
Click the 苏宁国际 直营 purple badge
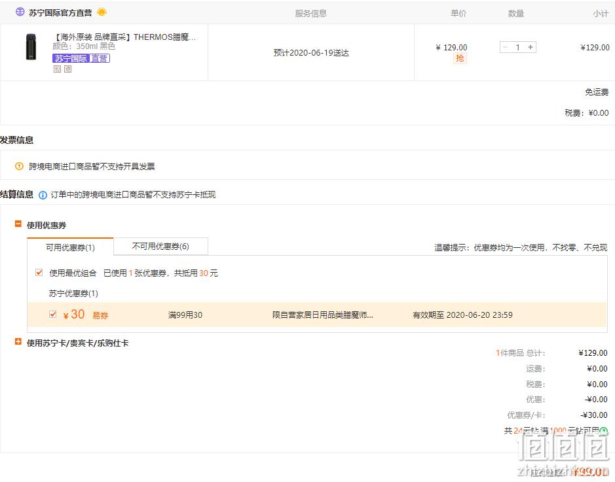pos(81,58)
